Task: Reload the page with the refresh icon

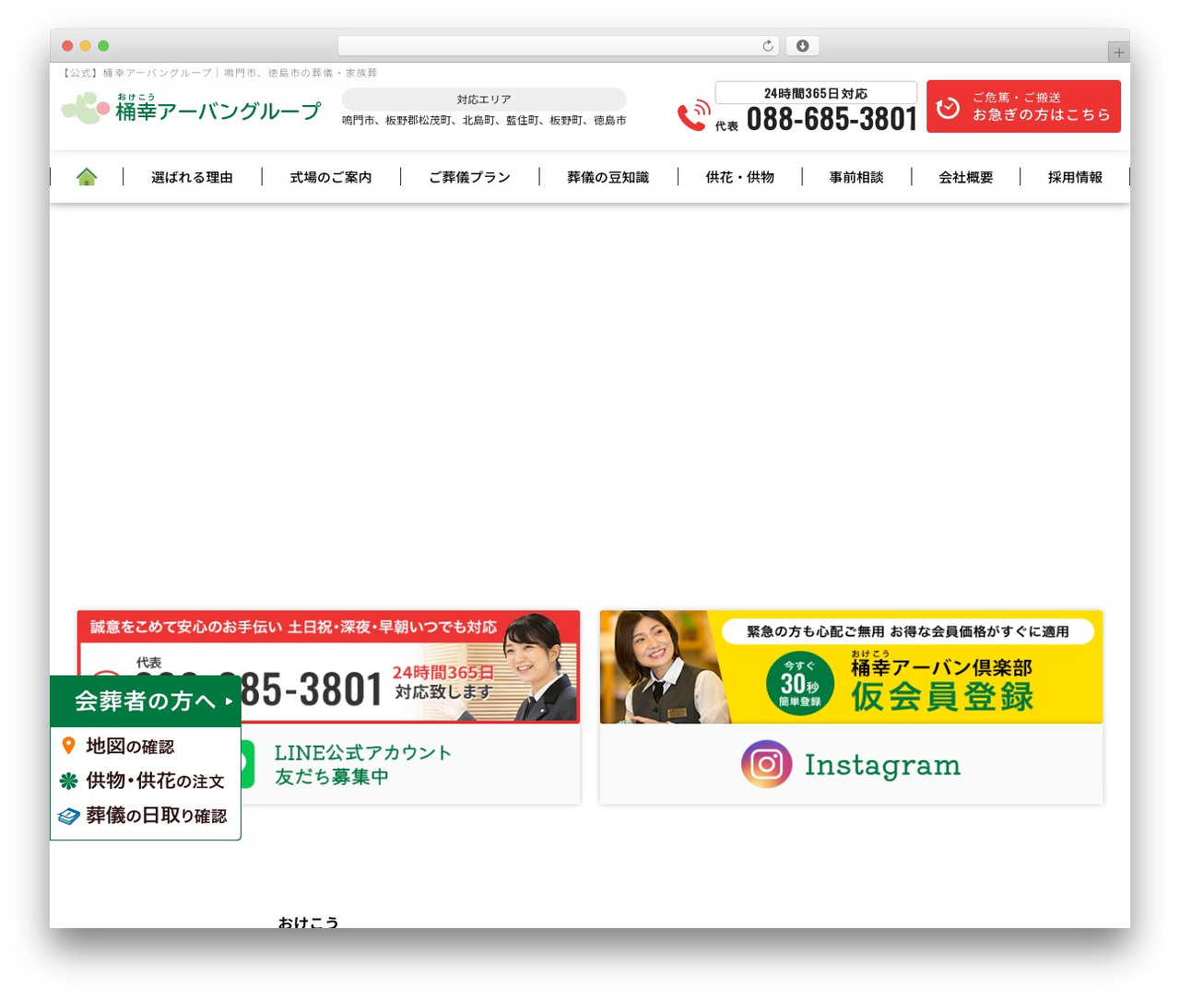Action: pyautogui.click(x=768, y=46)
